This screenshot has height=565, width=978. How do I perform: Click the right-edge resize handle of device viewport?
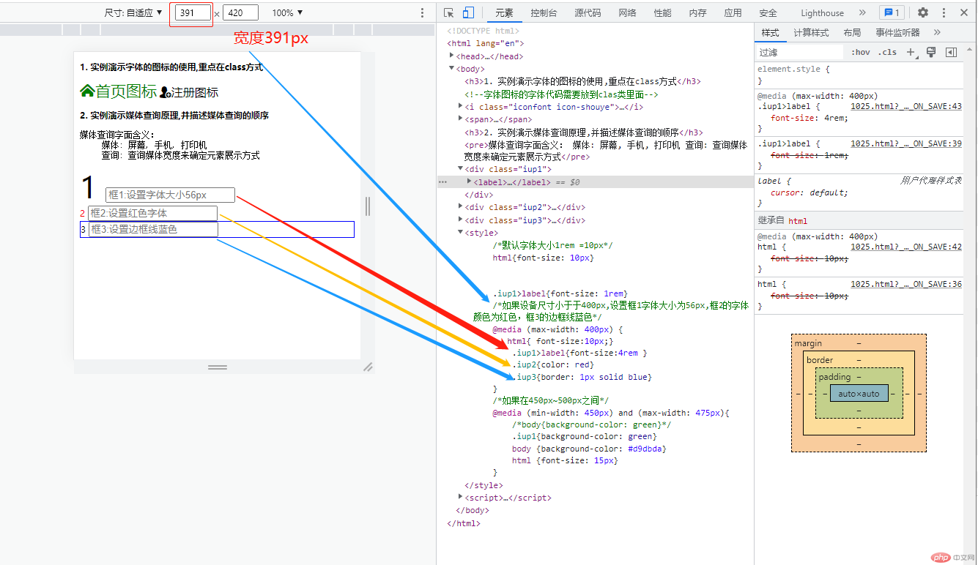(368, 206)
